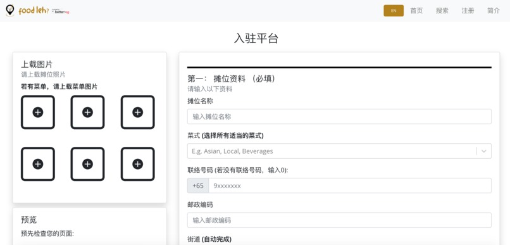510x245 pixels.
Task: Click the food leh? logo
Action: click(27, 10)
